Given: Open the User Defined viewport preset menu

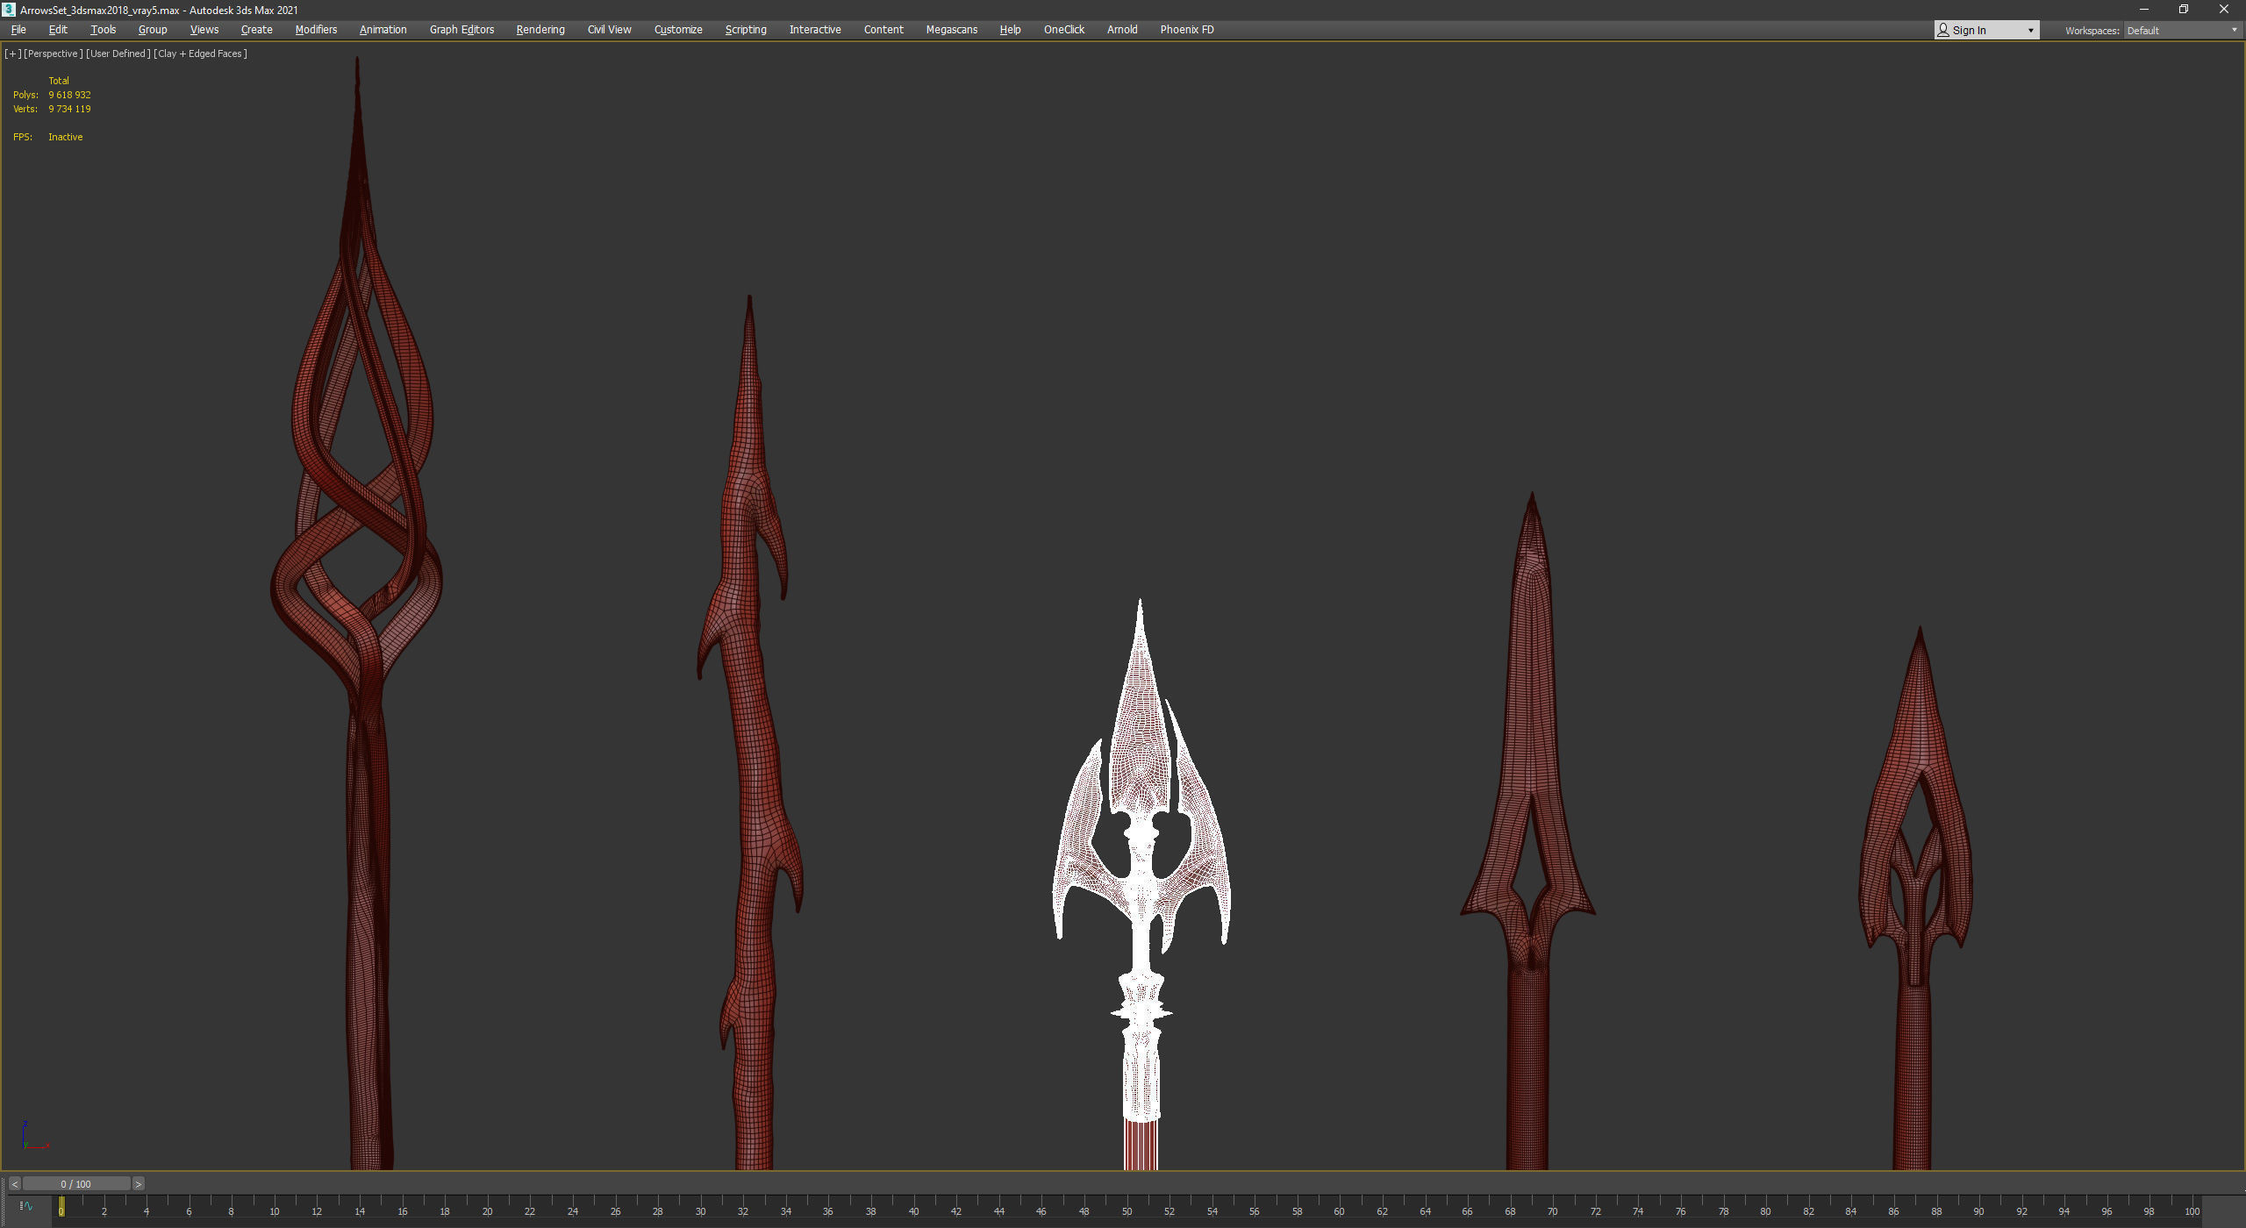Looking at the screenshot, I should click(118, 54).
